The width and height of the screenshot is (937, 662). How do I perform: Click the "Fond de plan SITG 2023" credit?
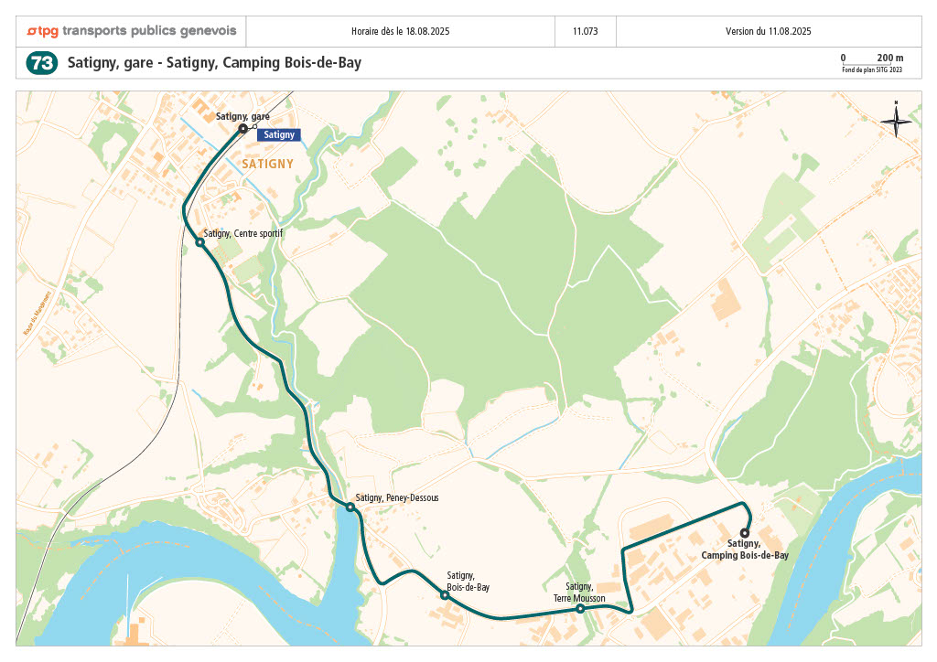tap(872, 69)
